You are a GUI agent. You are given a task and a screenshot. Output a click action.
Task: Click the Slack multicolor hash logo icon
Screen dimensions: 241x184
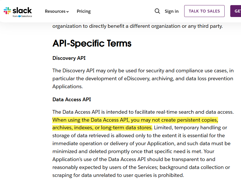click(x=7, y=11)
